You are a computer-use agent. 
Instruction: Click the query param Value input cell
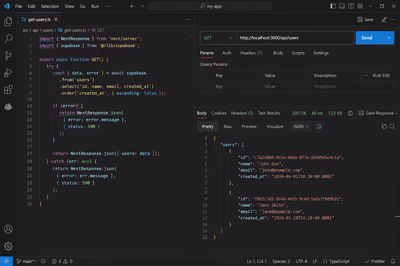point(287,86)
